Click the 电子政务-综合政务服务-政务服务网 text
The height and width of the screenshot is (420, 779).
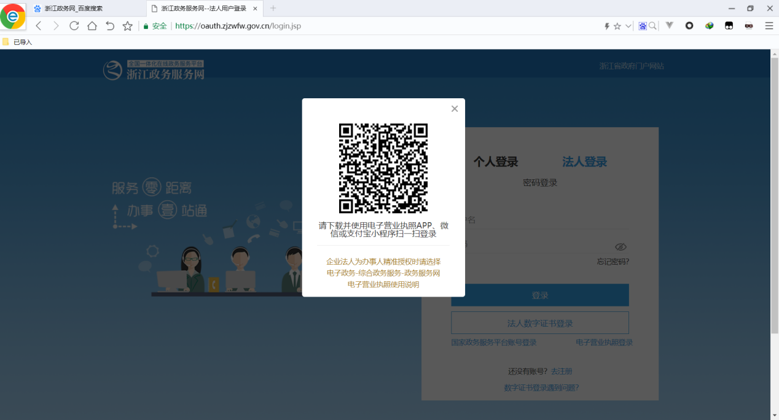pyautogui.click(x=383, y=273)
